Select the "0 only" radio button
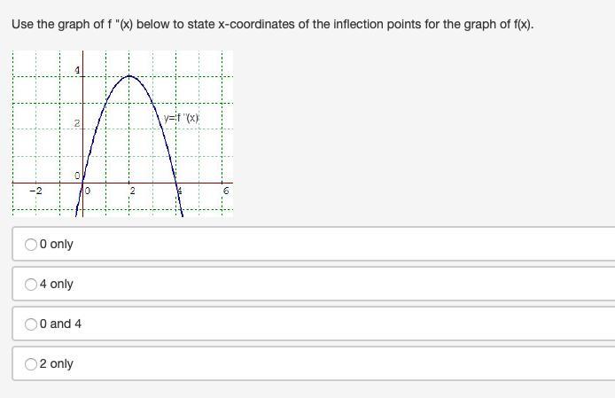The image size is (615, 398). (31, 245)
